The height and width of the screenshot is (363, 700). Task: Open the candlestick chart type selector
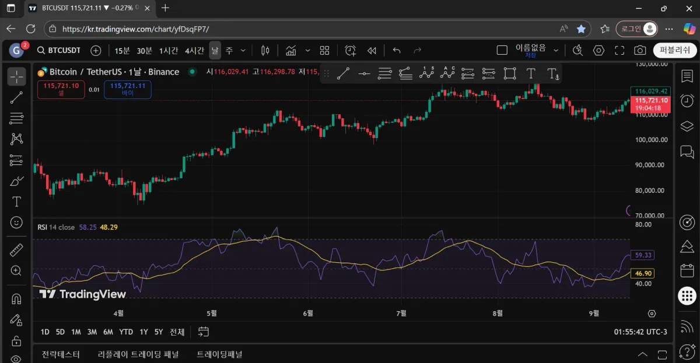tap(265, 51)
